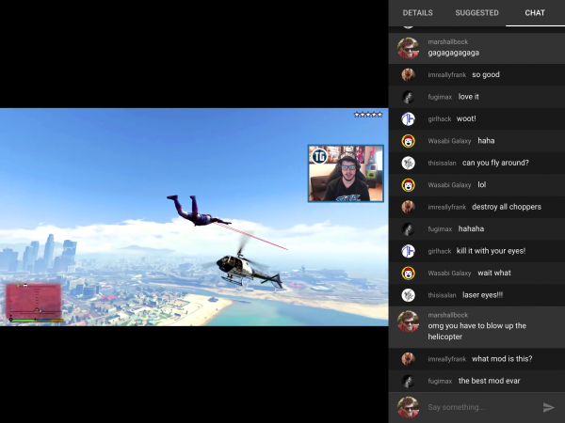Click username girlhack next to 'kill it with your eyes!'
The width and height of the screenshot is (565, 423).
coord(439,251)
